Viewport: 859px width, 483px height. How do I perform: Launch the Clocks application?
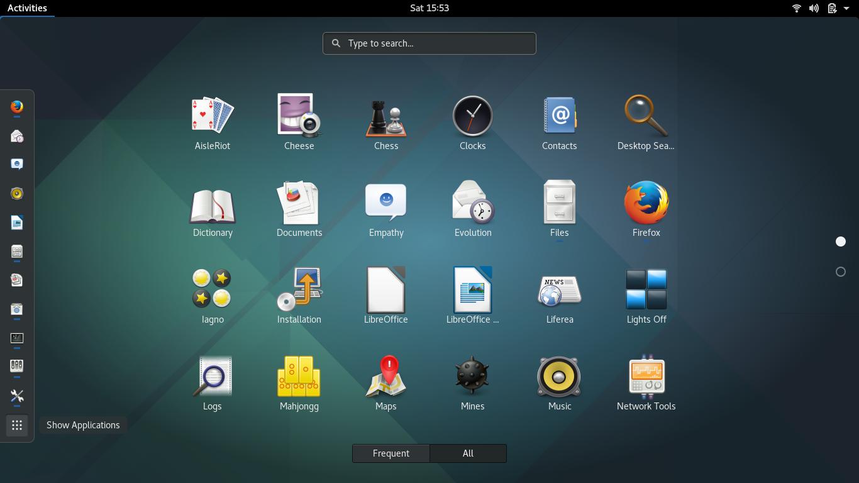coord(473,121)
